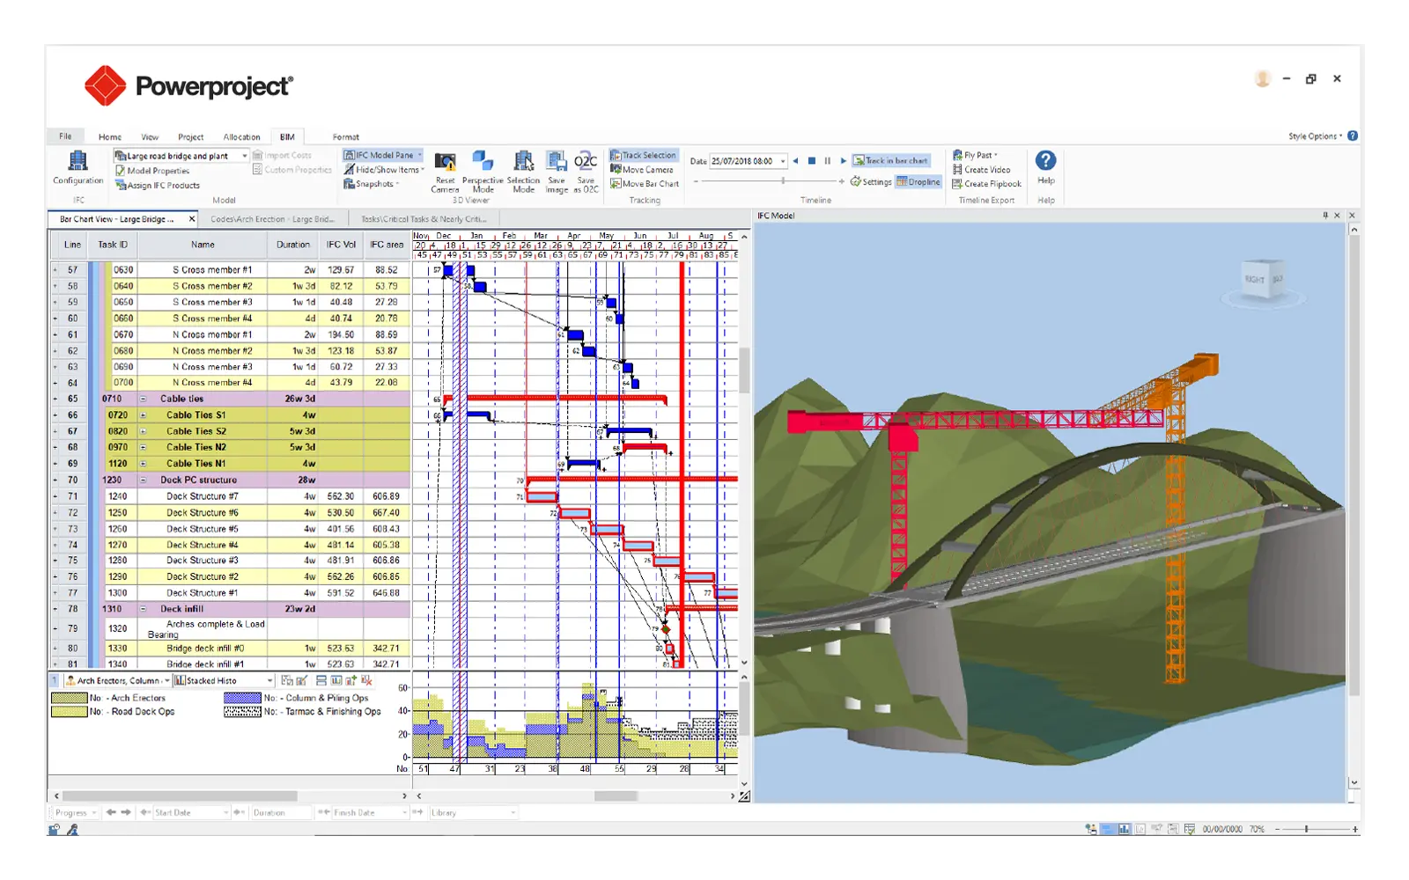Select Reset Camera in the 3D Viewer group
The height and width of the screenshot is (880, 1409).
[x=446, y=172]
